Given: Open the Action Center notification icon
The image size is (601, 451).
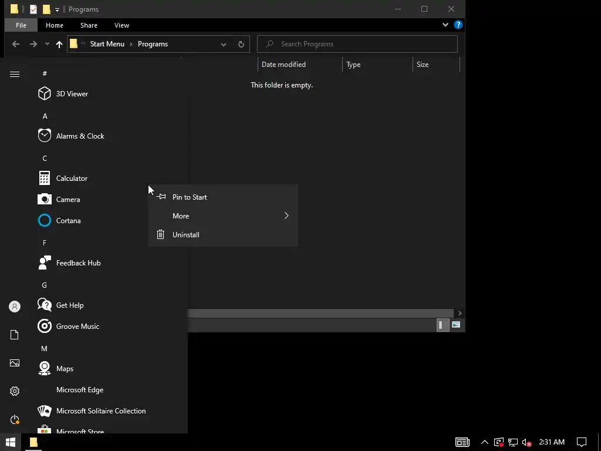Looking at the screenshot, I should [x=582, y=442].
